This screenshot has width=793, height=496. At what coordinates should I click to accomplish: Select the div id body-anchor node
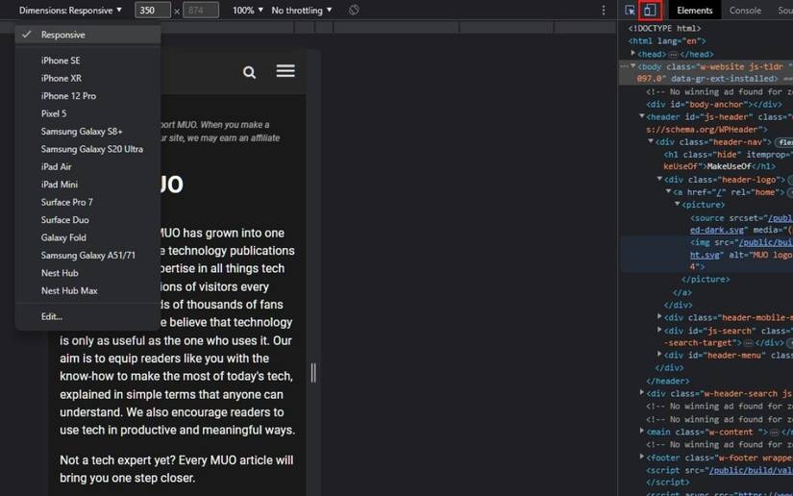714,104
